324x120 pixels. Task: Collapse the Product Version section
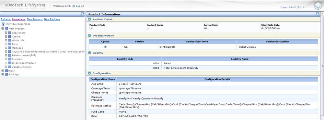tap(89, 35)
